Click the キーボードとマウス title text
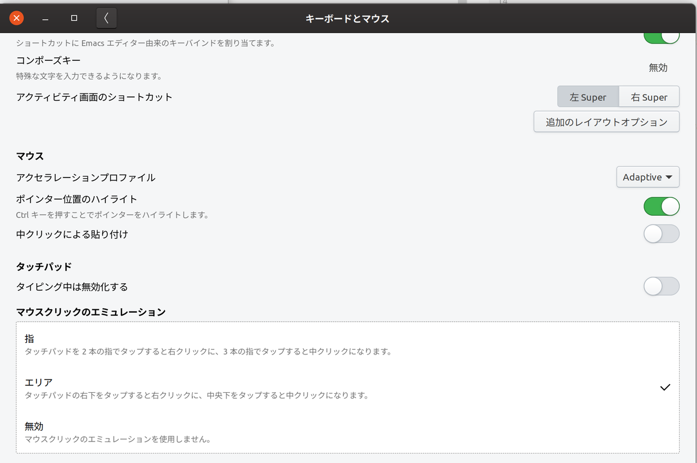This screenshot has height=463, width=697. tap(347, 19)
